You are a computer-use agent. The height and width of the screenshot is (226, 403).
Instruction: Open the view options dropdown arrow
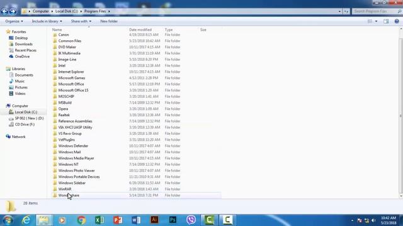click(x=377, y=21)
